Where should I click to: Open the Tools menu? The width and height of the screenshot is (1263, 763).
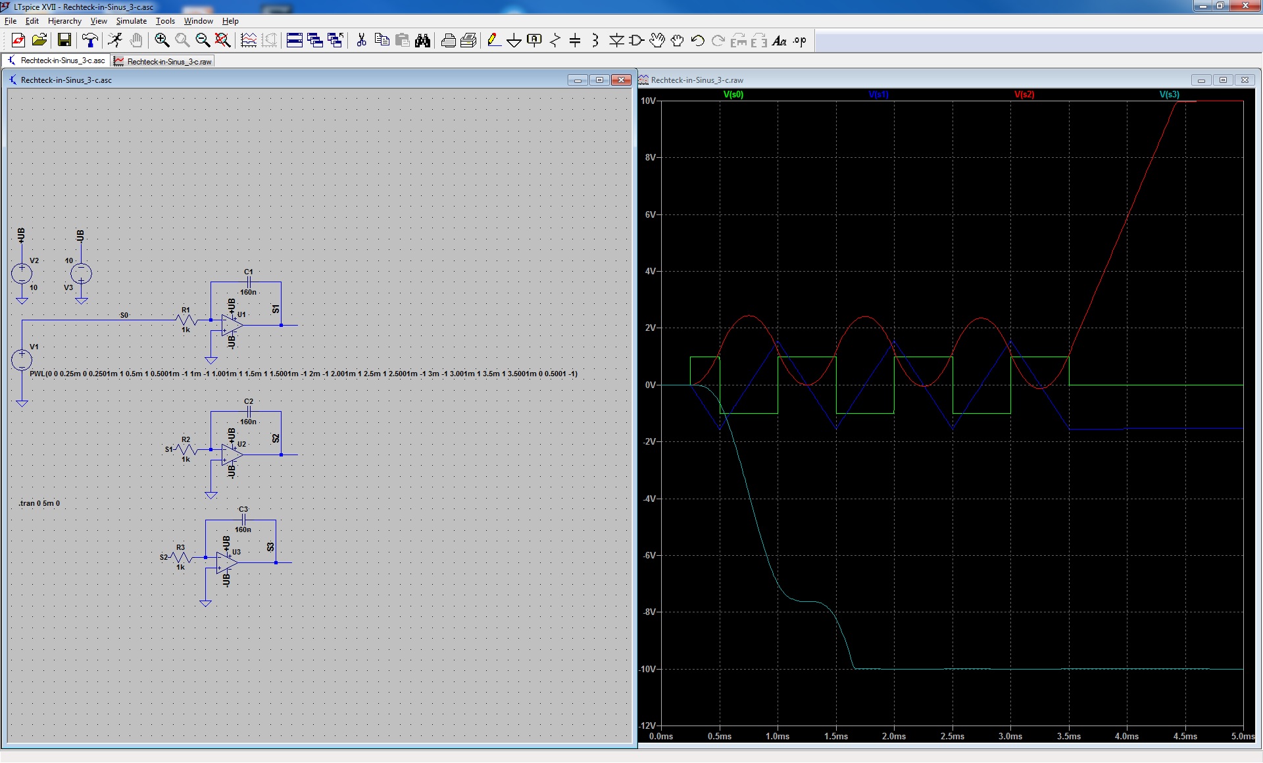click(x=165, y=21)
